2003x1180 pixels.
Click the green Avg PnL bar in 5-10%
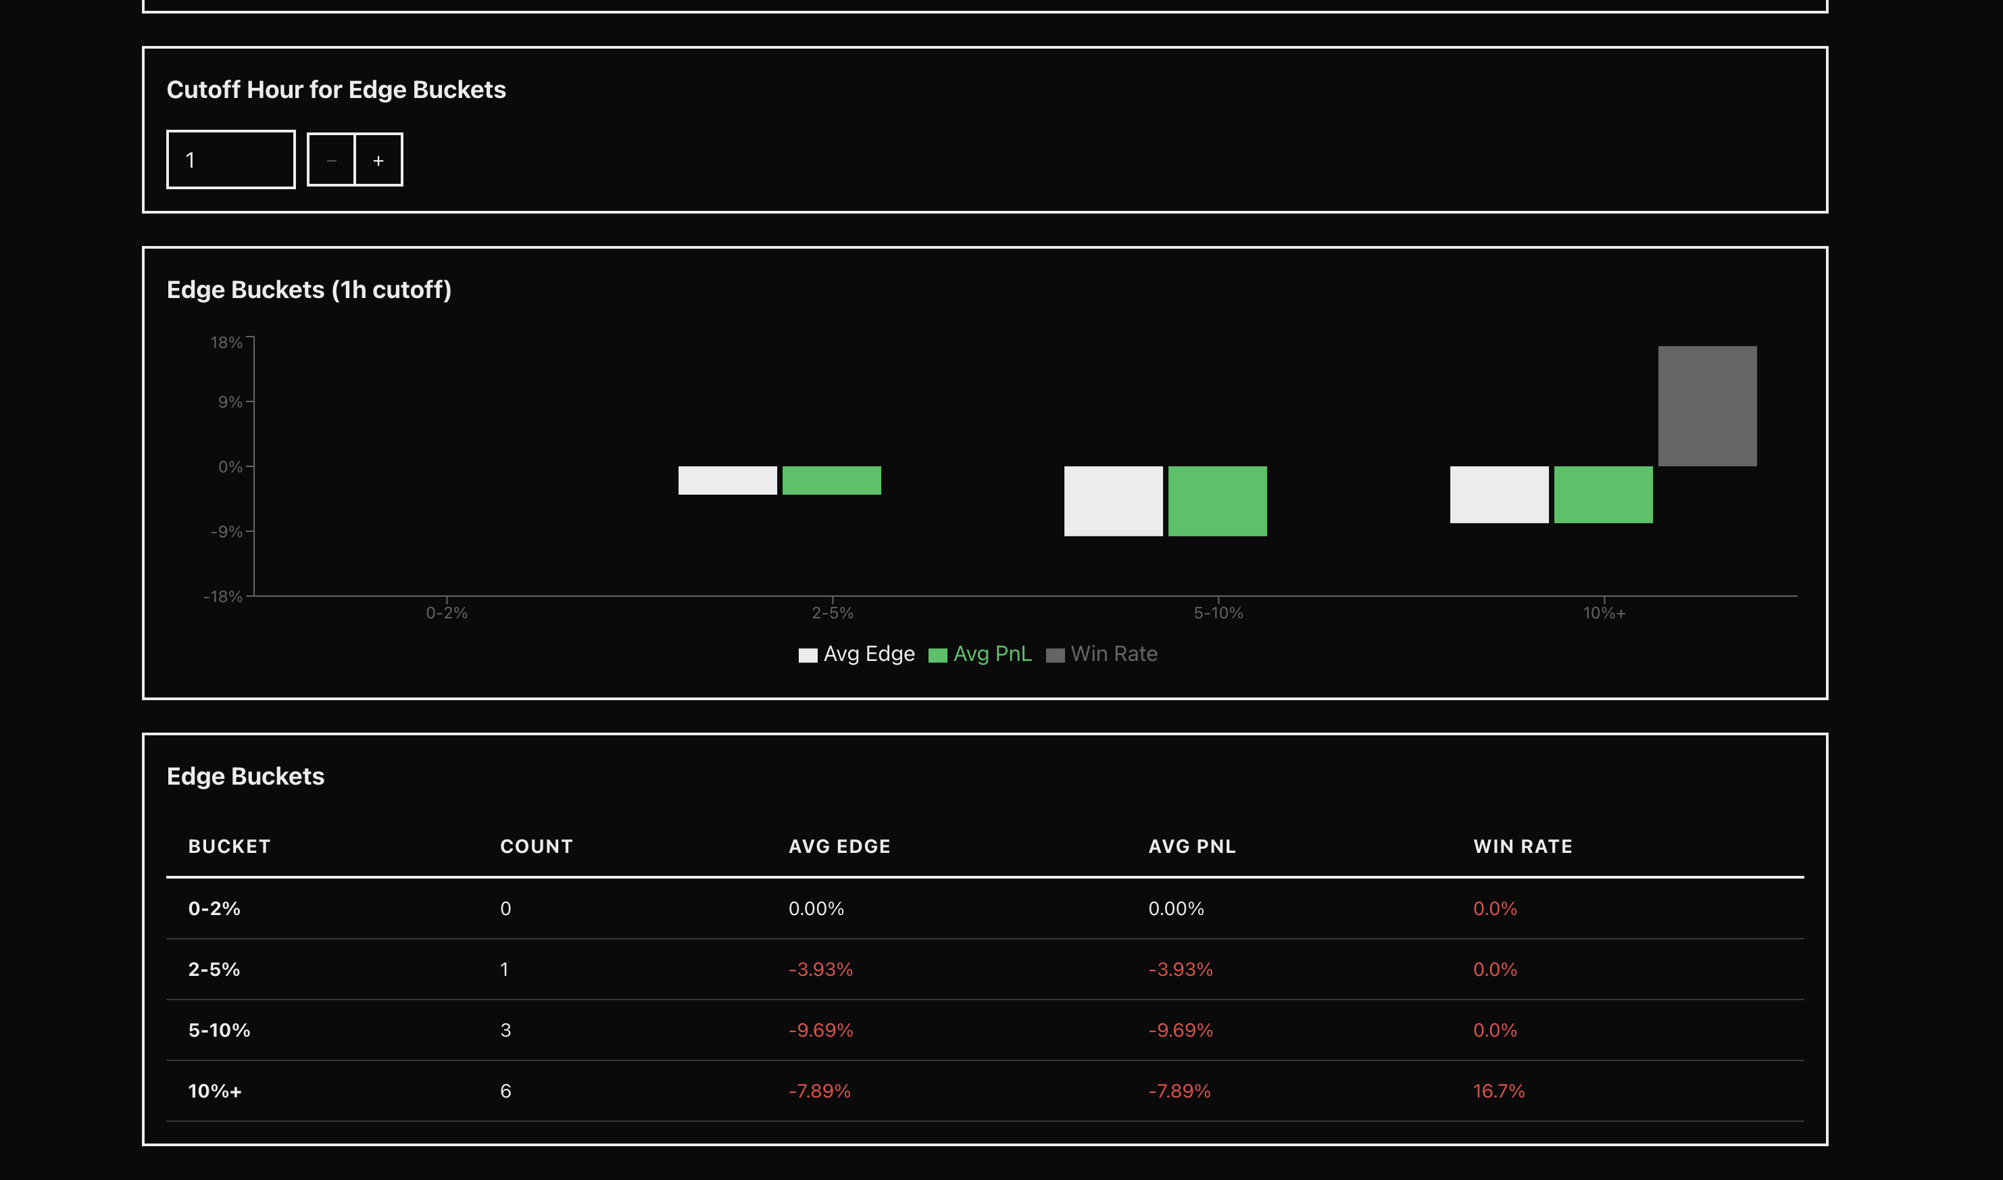pos(1217,501)
